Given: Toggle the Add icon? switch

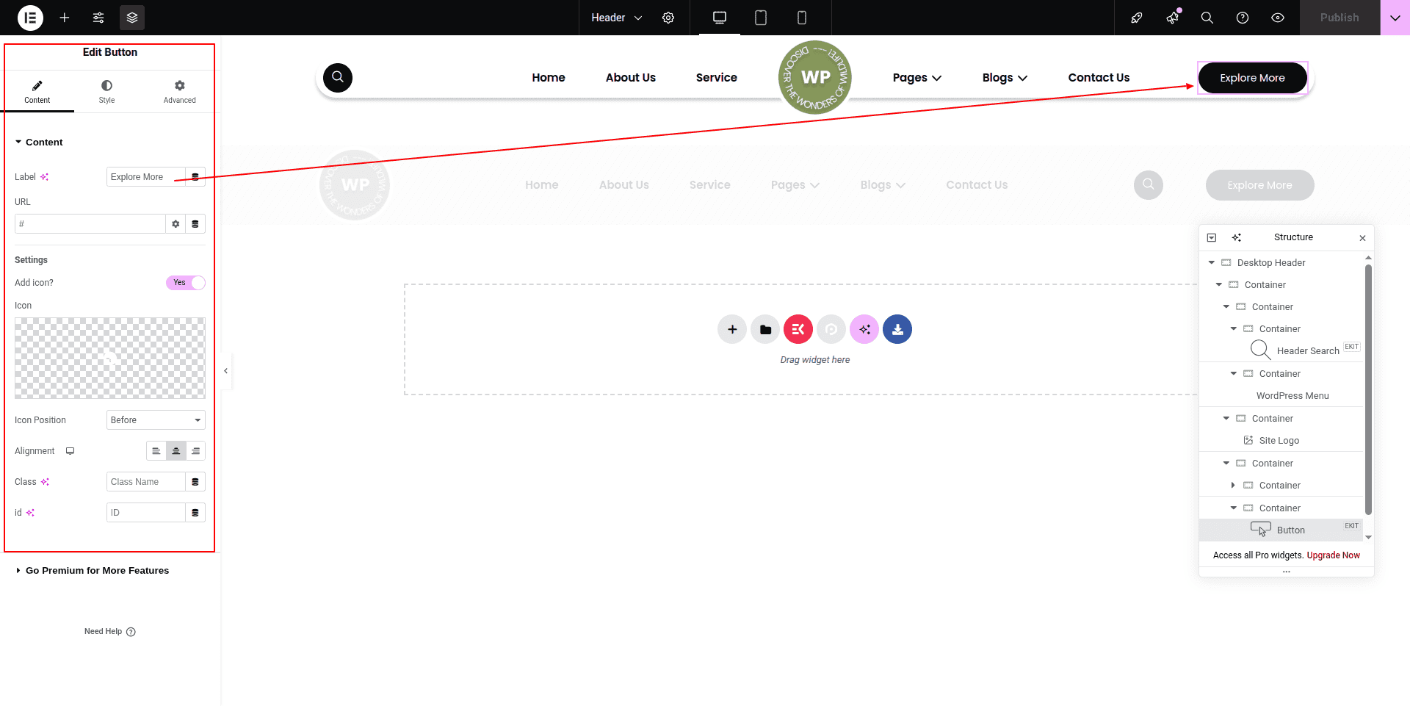Looking at the screenshot, I should [x=186, y=283].
